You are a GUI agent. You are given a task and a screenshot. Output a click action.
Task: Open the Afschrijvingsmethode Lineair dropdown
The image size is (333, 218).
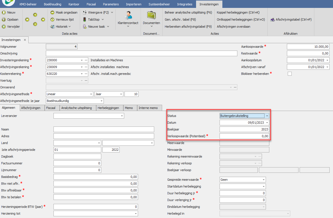(91, 94)
